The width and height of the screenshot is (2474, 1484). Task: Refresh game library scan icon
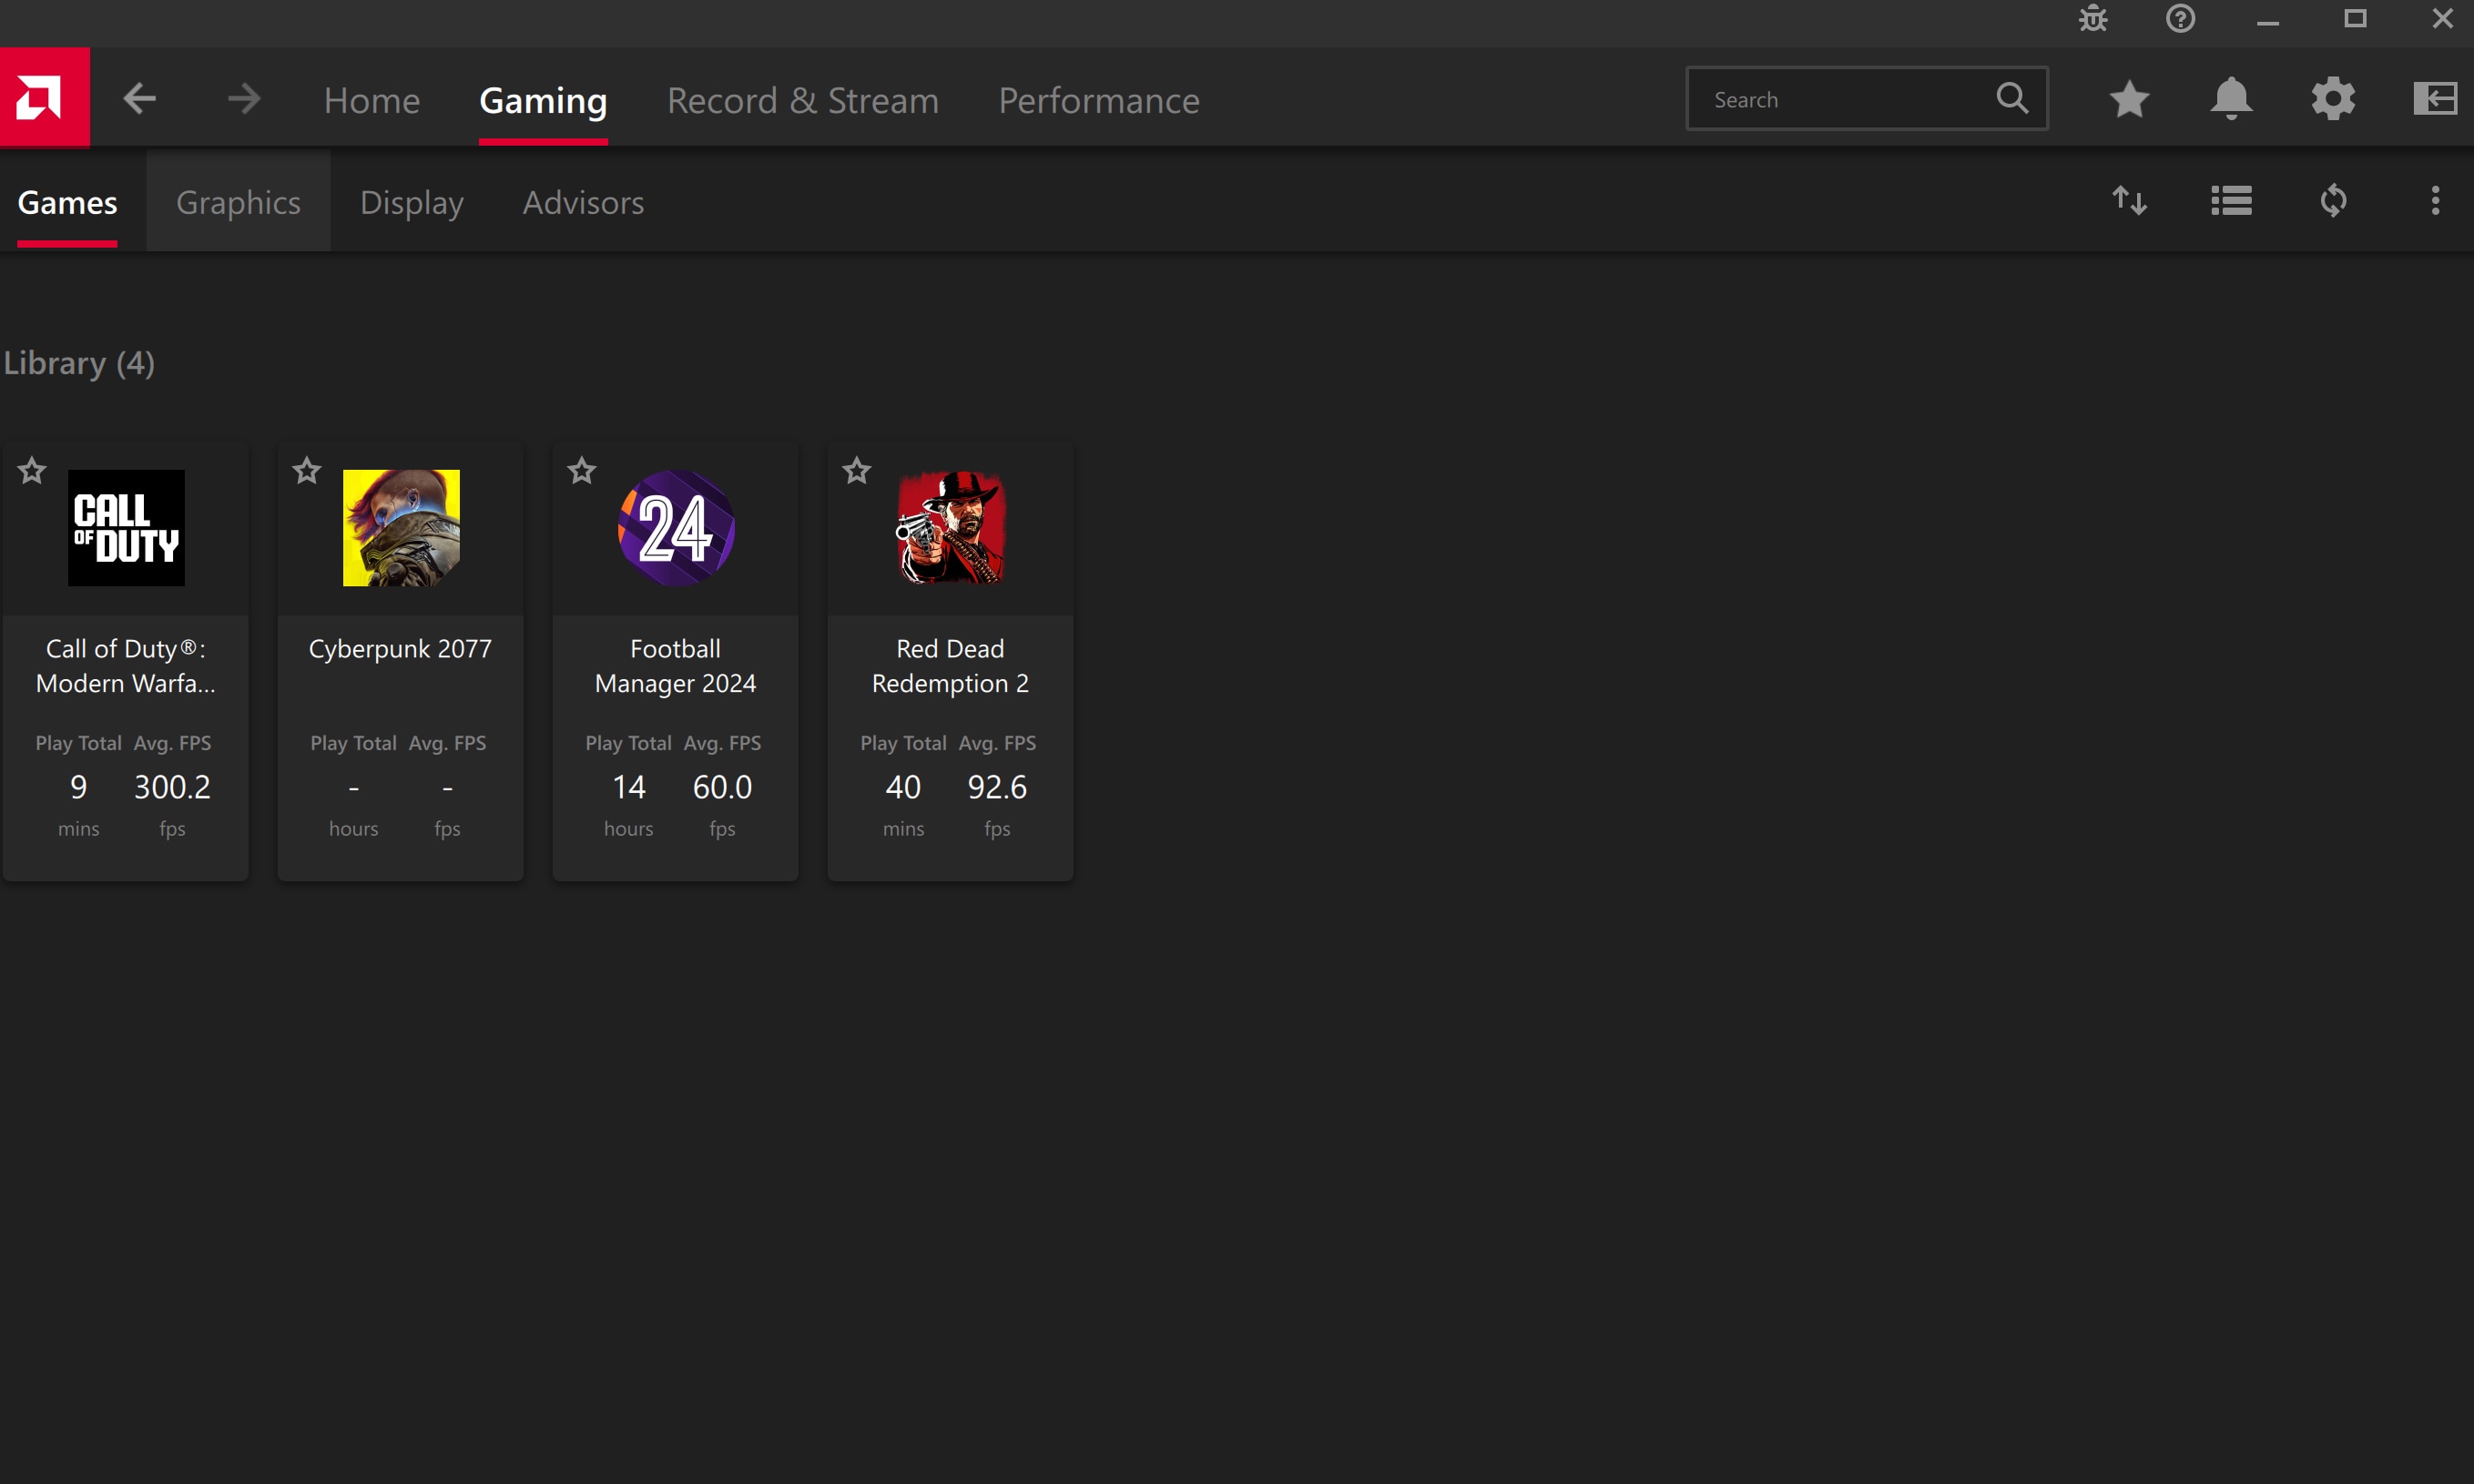[2333, 201]
